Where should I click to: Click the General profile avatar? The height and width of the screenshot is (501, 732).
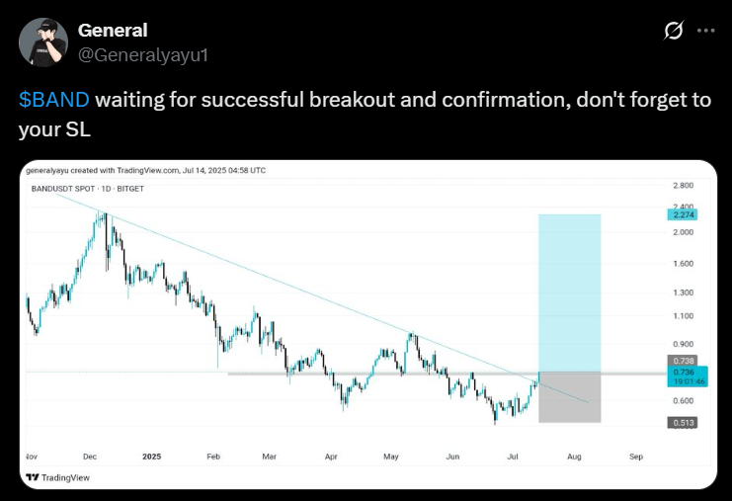43,42
